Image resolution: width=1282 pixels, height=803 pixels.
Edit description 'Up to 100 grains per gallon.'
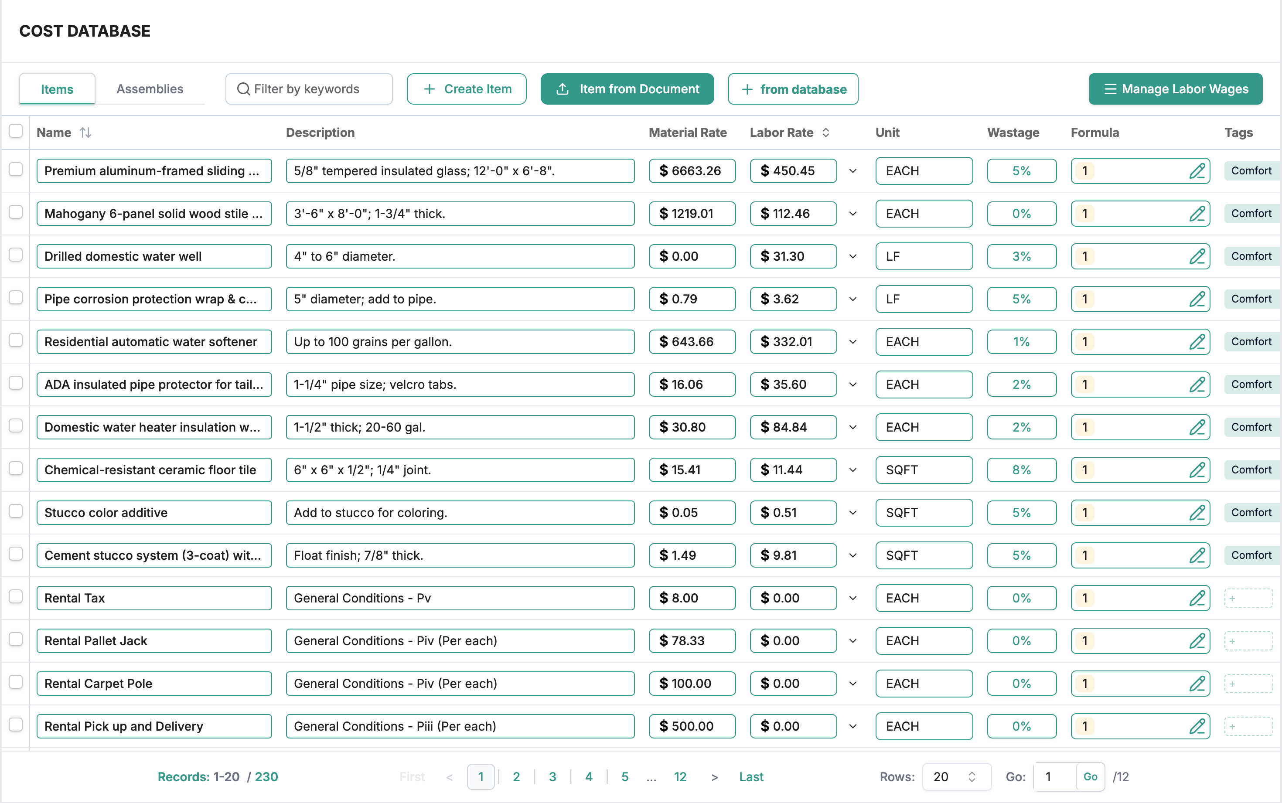(460, 342)
